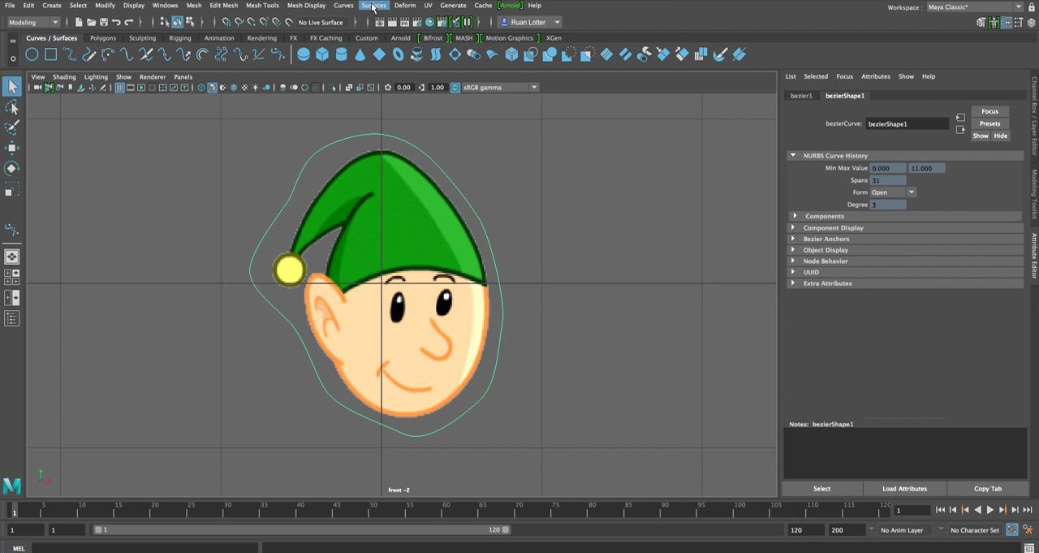
Task: Click the save scene icon
Action: pyautogui.click(x=103, y=22)
